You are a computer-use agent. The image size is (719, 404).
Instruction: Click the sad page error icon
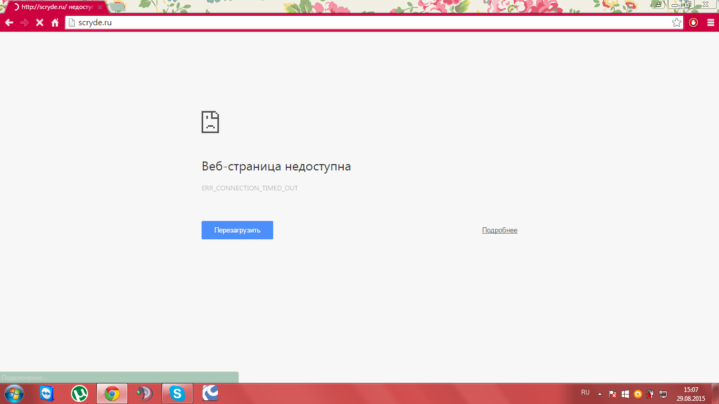tap(210, 122)
